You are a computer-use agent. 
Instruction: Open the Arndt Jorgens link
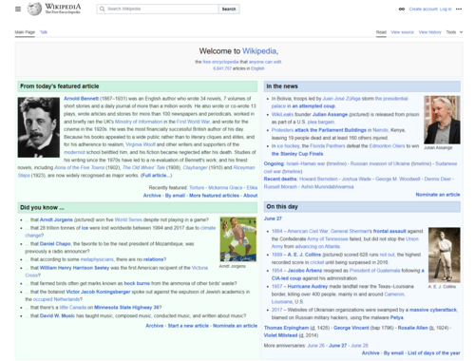56,219
